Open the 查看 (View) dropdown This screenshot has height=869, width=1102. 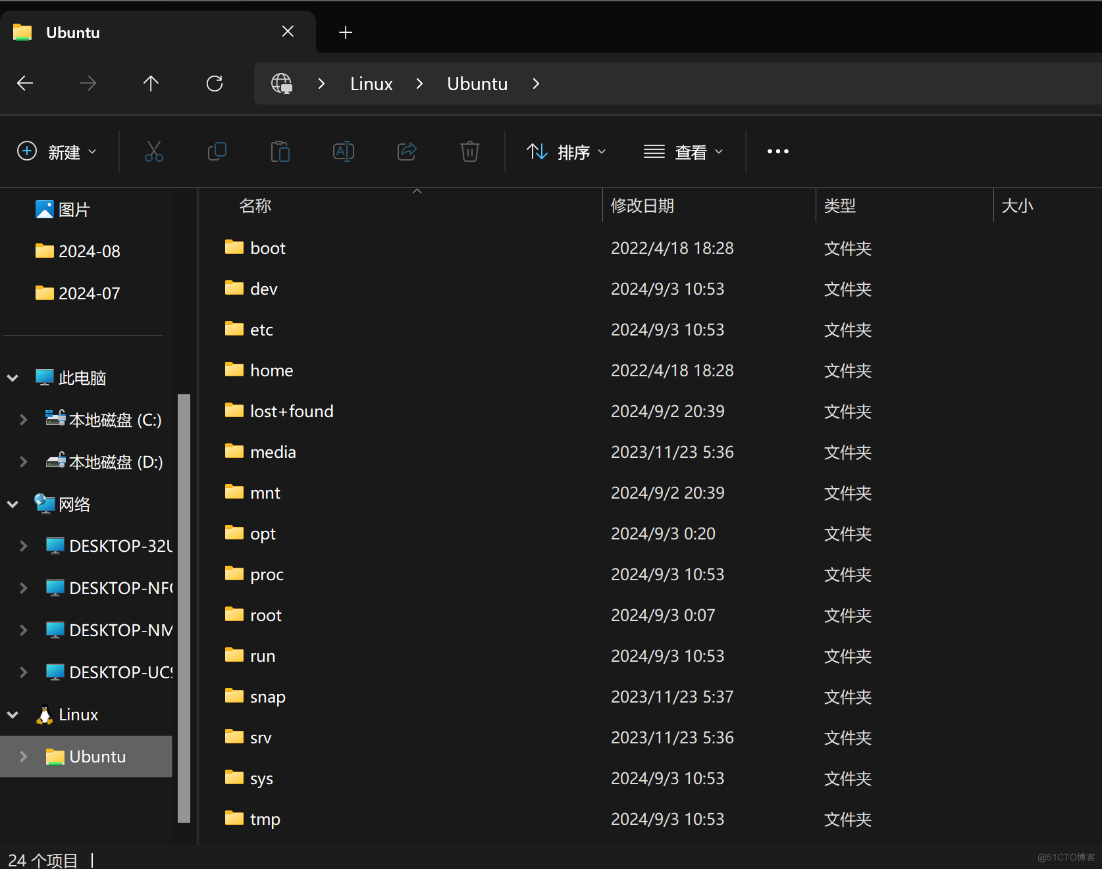(684, 152)
